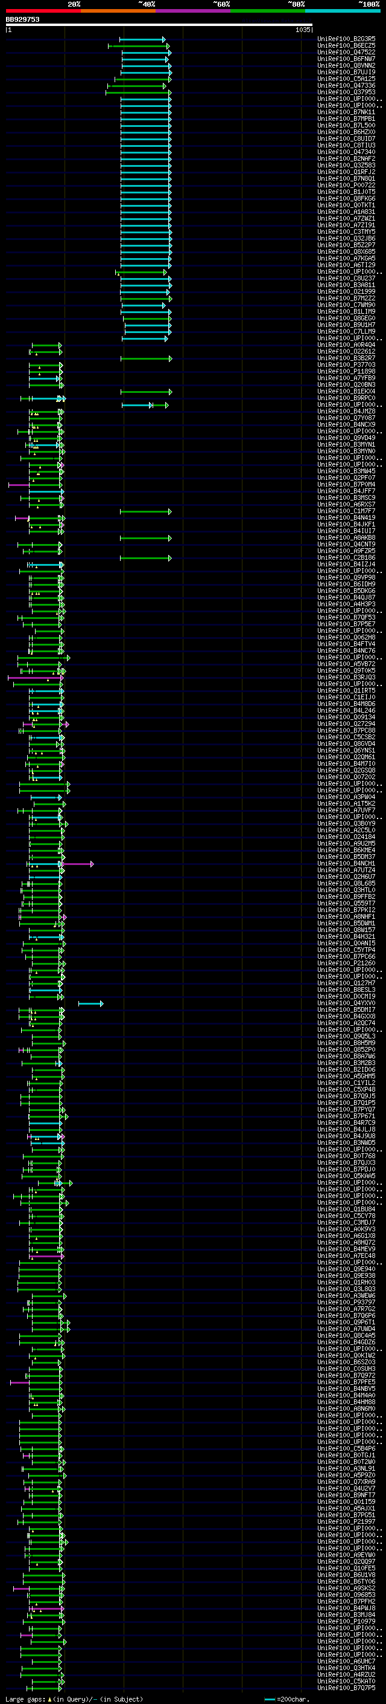Screen dimensions: 386x1704
Task: Select hit label UniRef100_A0R4Q4
Action: tap(346, 345)
